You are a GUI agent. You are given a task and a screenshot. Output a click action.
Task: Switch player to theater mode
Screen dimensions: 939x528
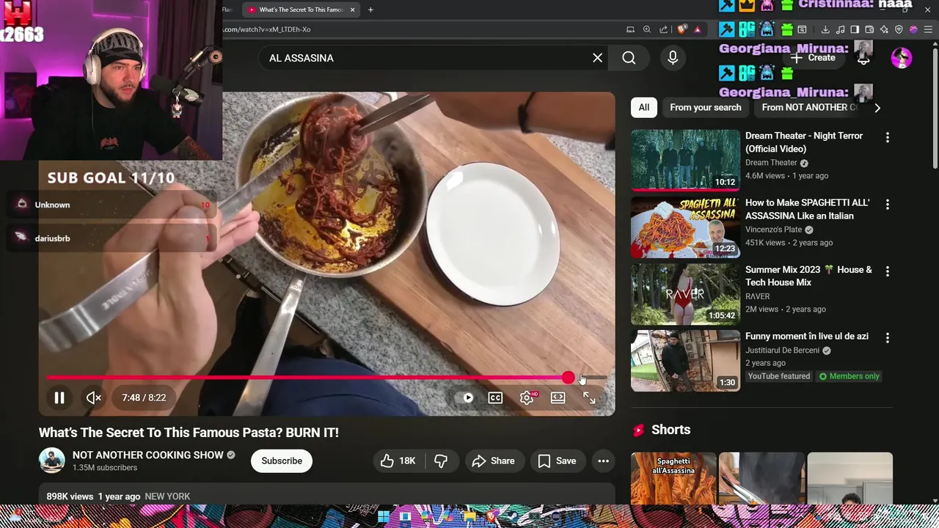click(x=558, y=397)
